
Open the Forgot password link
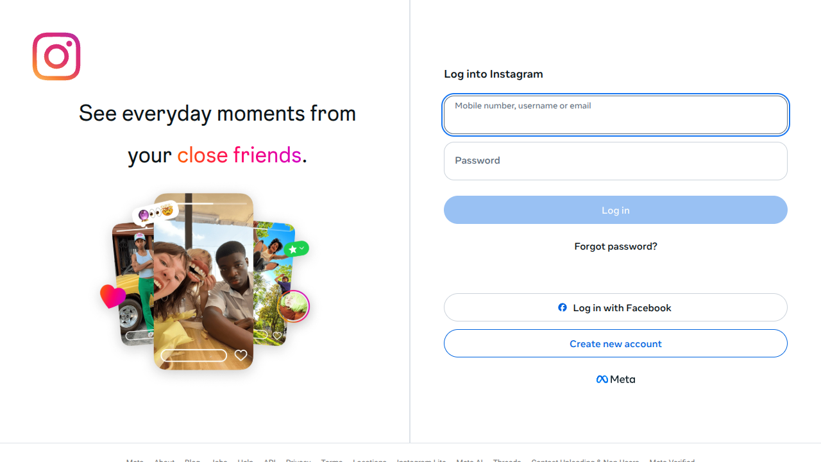pos(615,246)
